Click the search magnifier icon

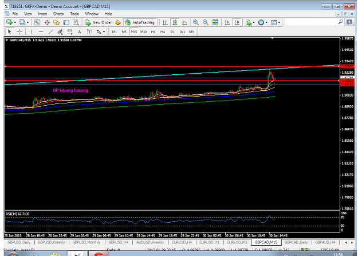pos(340,22)
